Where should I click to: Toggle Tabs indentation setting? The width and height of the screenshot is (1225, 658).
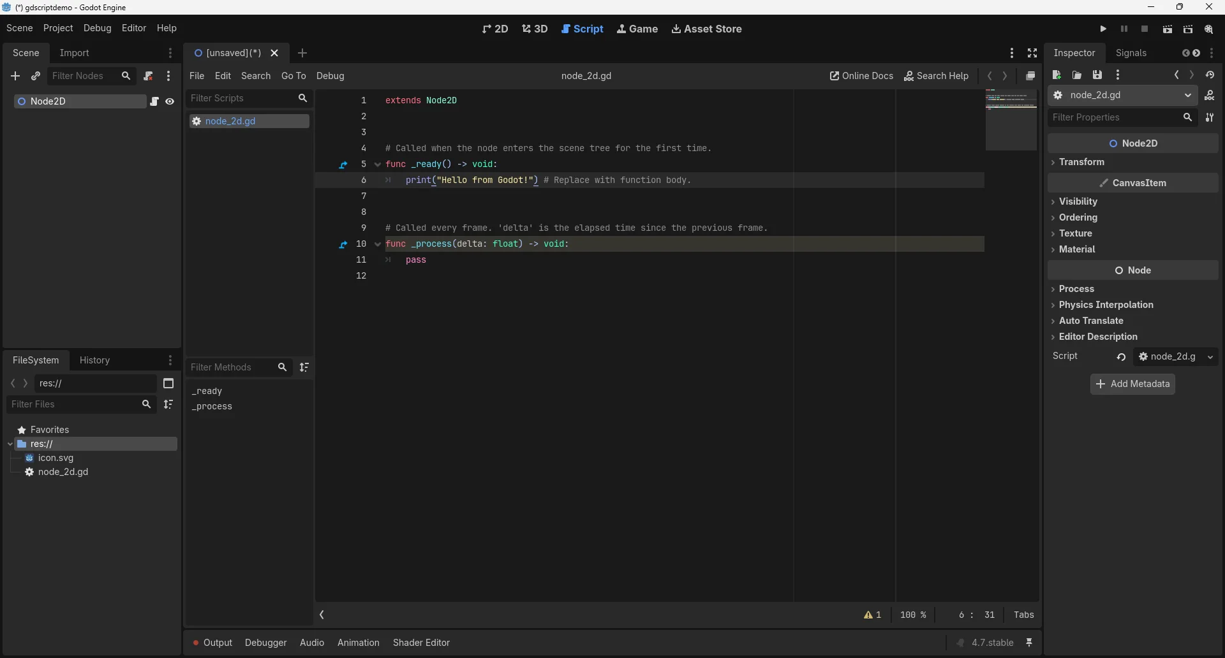click(x=1023, y=615)
